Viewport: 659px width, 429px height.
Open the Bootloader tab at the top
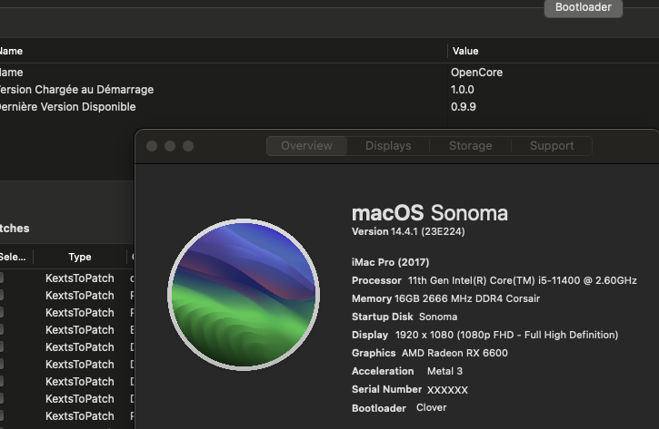click(583, 7)
